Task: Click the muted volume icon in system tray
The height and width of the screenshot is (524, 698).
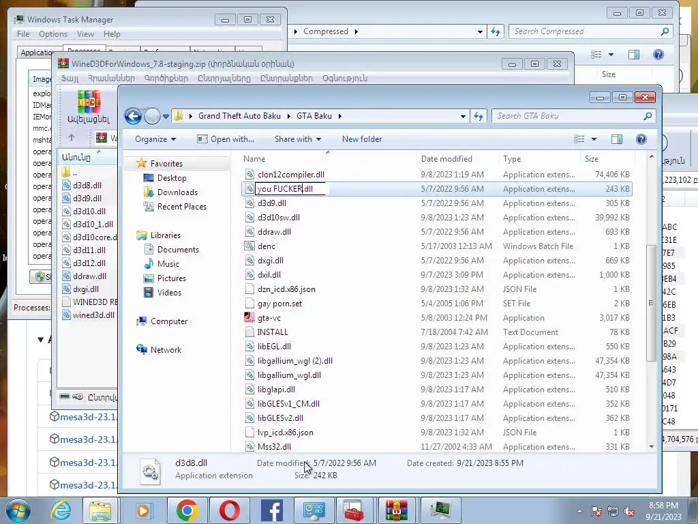Action: 629,512
